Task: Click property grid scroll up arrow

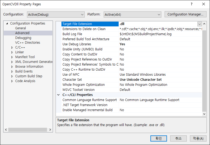Action: (x=204, y=24)
